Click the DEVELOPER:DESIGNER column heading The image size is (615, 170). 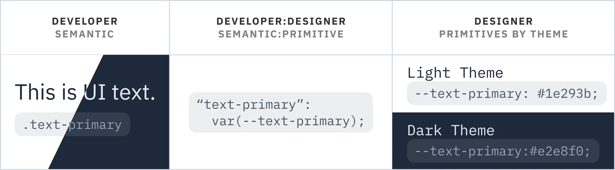[281, 21]
